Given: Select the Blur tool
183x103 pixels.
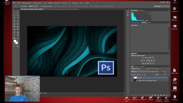Looking at the screenshot, I should 14,29.
